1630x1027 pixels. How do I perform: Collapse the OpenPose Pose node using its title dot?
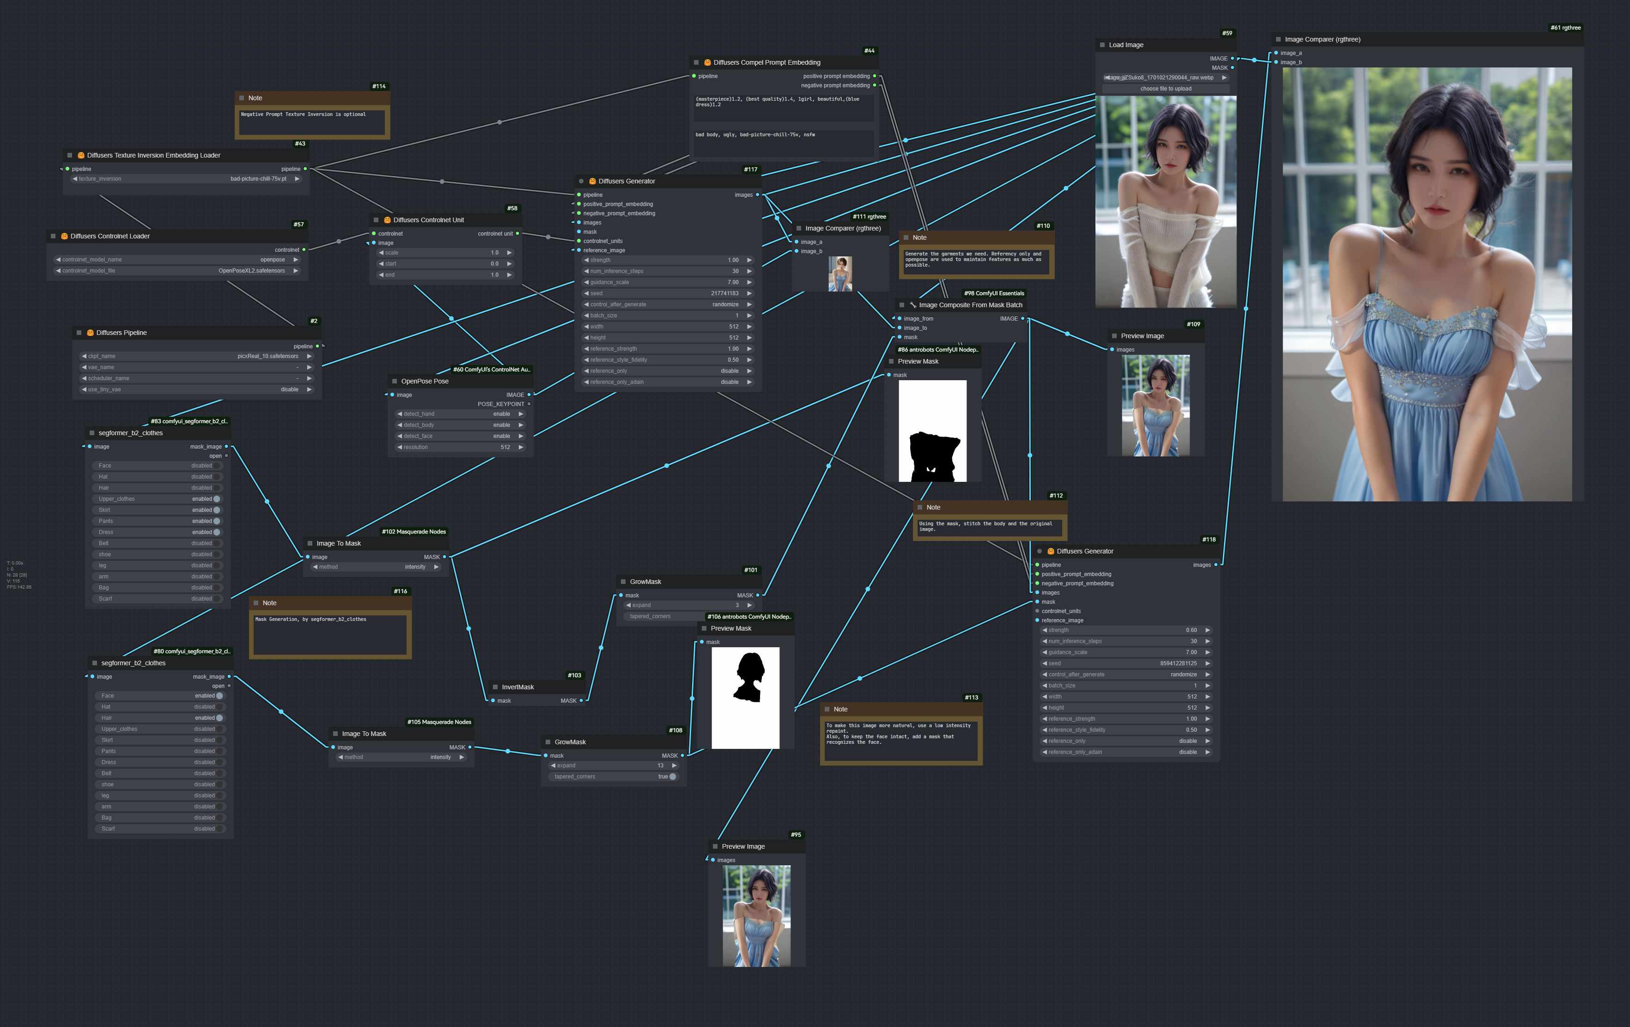pos(395,381)
